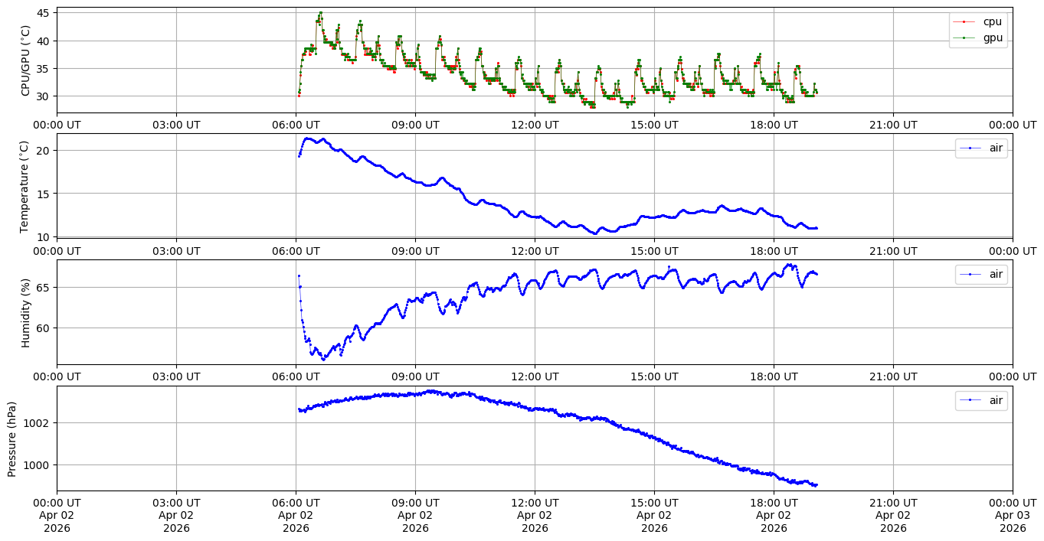Click the CPU/GPU (°C) axis label
This screenshot has width=1044, height=541.
point(26,60)
